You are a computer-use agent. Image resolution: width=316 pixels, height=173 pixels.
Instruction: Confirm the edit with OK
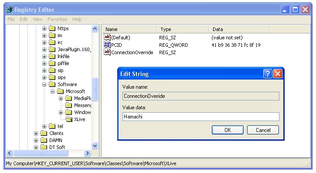click(228, 130)
